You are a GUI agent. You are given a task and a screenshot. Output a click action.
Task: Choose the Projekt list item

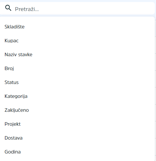click(x=77, y=124)
